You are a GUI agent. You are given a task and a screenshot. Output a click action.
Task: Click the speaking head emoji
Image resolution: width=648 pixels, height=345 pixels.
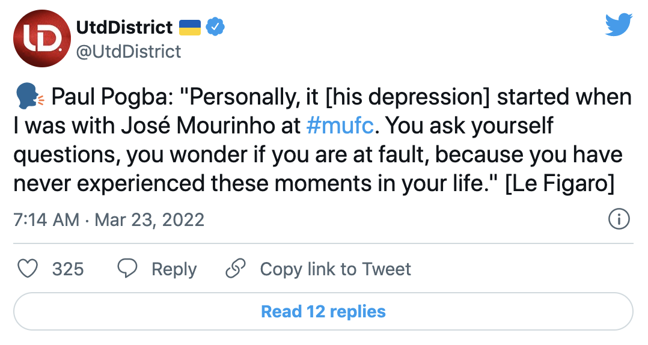28,97
